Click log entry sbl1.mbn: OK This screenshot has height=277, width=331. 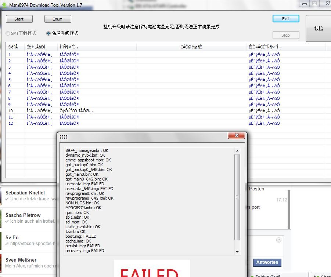[77, 217]
